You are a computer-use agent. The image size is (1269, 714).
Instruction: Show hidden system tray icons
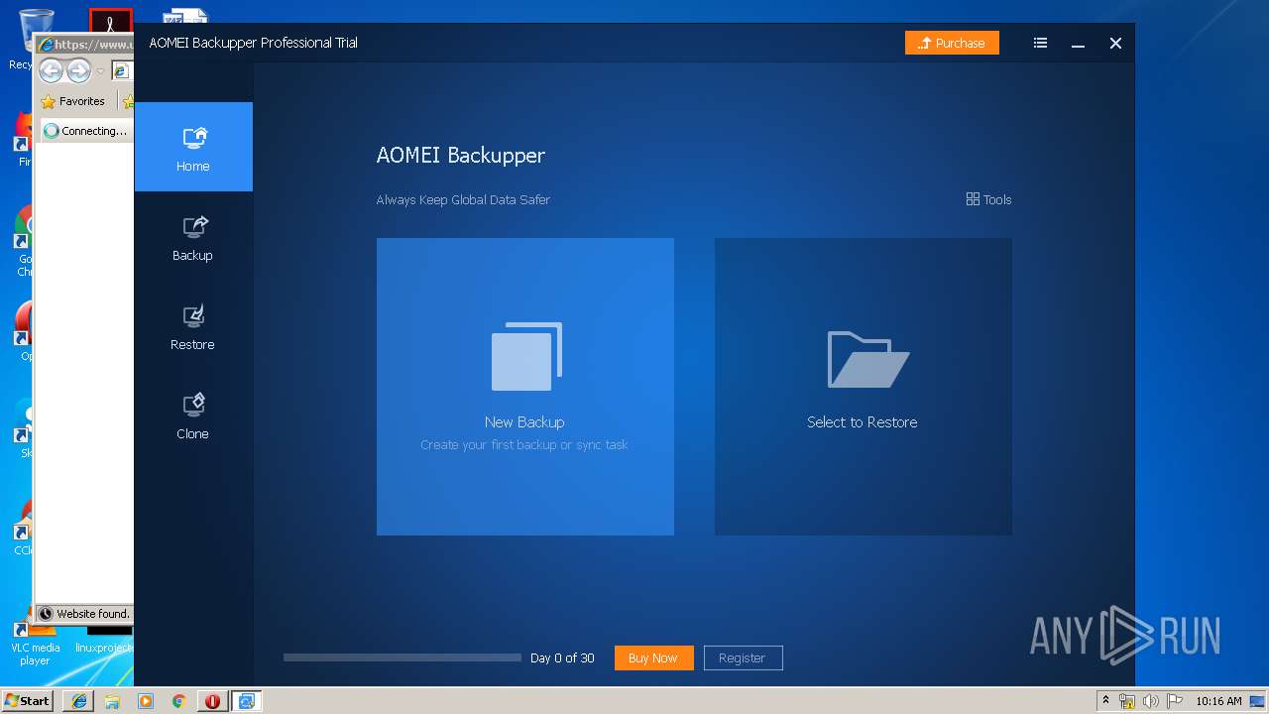tap(1106, 700)
